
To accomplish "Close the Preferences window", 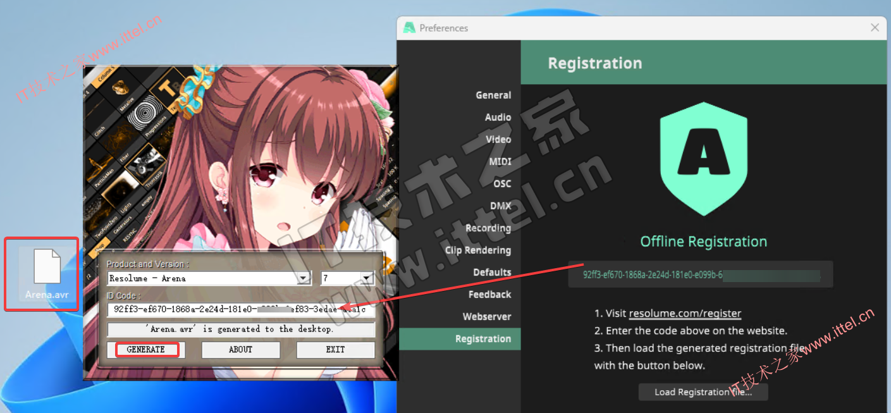I will (875, 28).
